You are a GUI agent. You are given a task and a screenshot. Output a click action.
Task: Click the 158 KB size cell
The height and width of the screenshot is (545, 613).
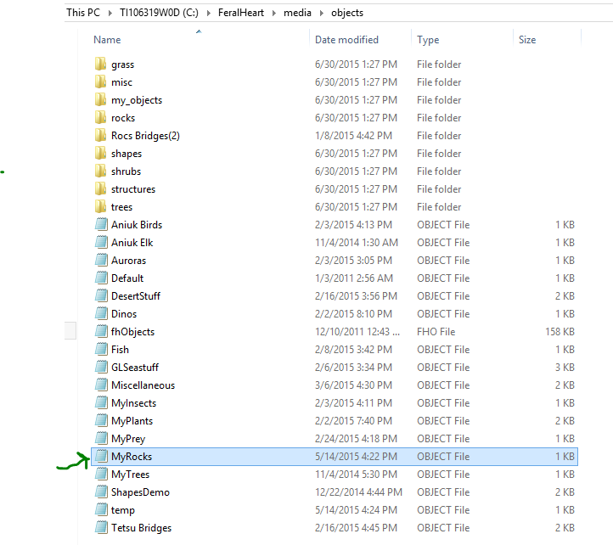coord(560,332)
